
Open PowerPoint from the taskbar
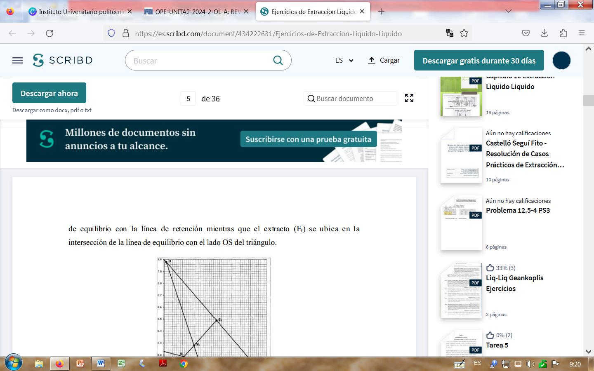pyautogui.click(x=80, y=364)
